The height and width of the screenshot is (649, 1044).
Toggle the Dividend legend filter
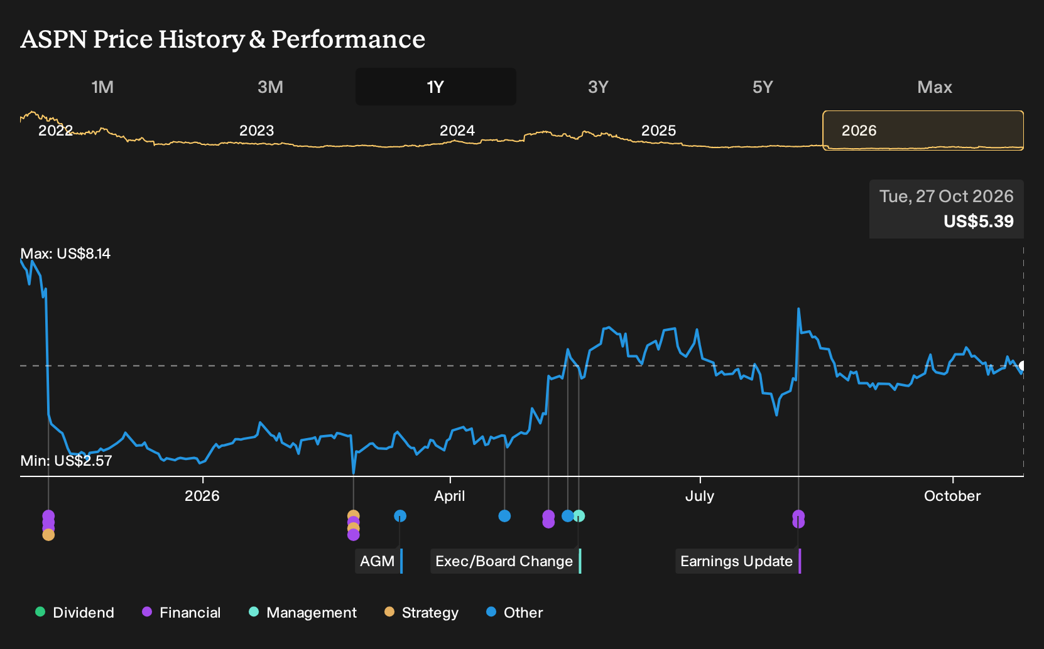pos(75,612)
